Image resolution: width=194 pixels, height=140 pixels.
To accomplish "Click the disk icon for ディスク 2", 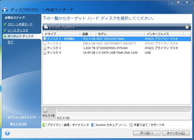I will click(x=45, y=44).
